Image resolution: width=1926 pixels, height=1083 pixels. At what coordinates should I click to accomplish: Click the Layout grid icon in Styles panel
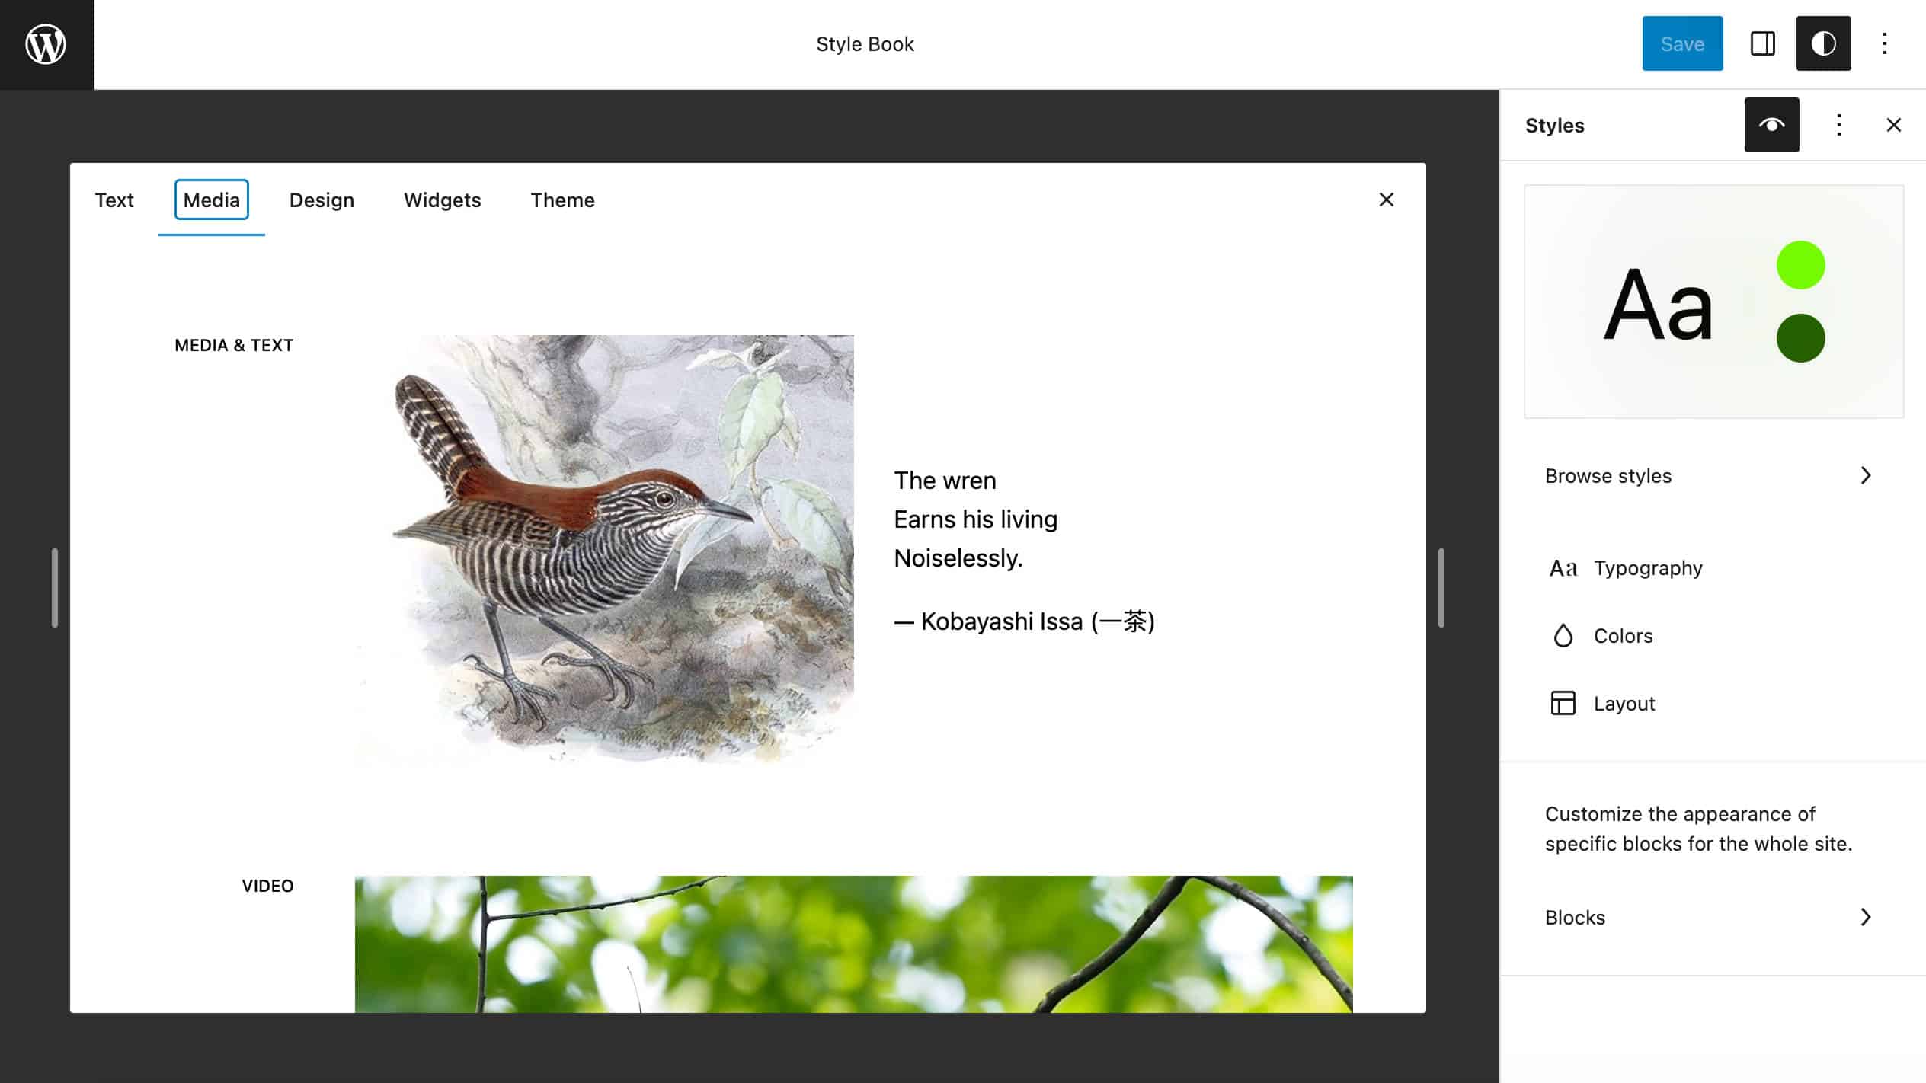1563,702
